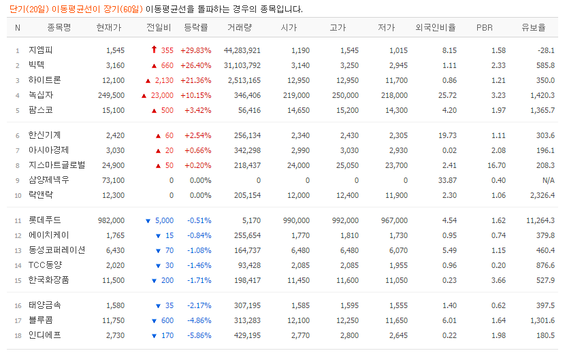Click the -5.86% change rate value

[x=199, y=335]
